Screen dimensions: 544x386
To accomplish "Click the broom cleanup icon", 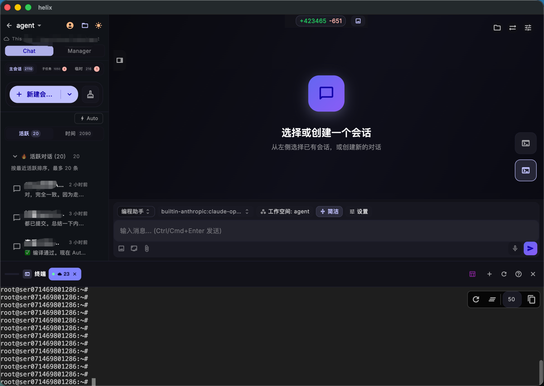I will [x=90, y=94].
